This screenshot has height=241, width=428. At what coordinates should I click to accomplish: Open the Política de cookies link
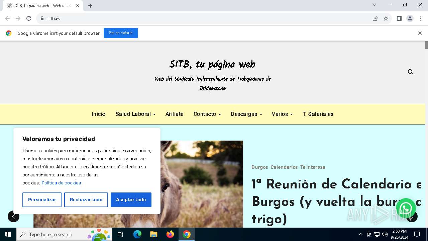61,183
